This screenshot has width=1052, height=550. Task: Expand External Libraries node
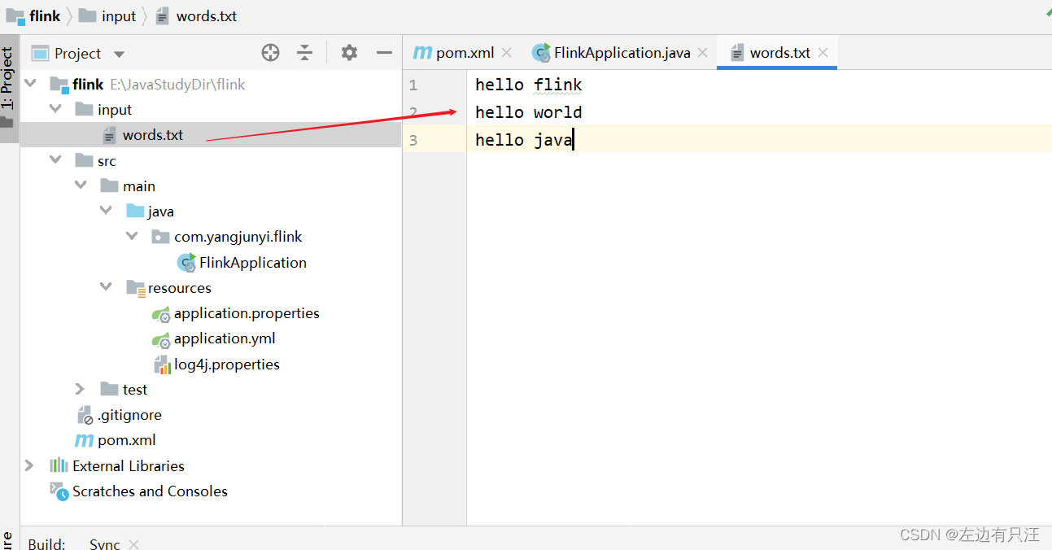(29, 465)
